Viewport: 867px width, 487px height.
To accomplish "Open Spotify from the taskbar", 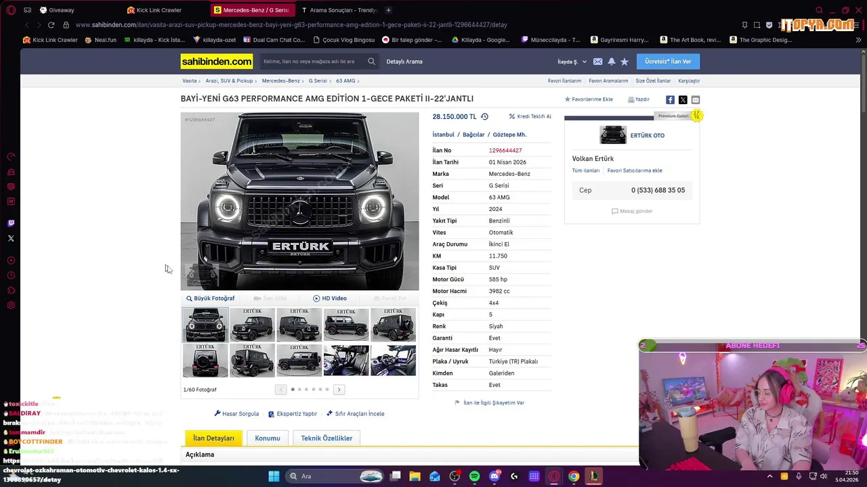I will (474, 476).
